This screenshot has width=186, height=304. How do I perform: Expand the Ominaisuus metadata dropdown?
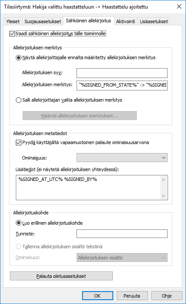tap(122, 158)
